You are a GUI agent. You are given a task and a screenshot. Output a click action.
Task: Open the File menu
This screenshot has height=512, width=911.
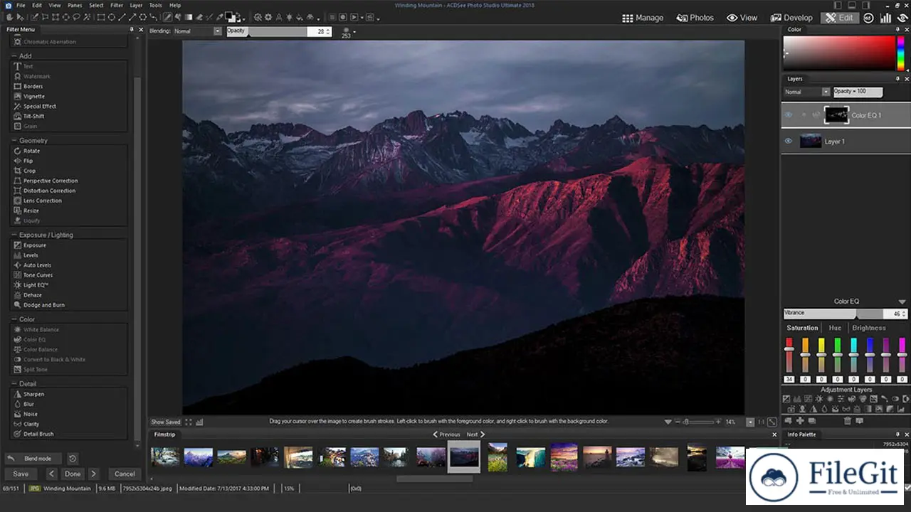(21, 5)
